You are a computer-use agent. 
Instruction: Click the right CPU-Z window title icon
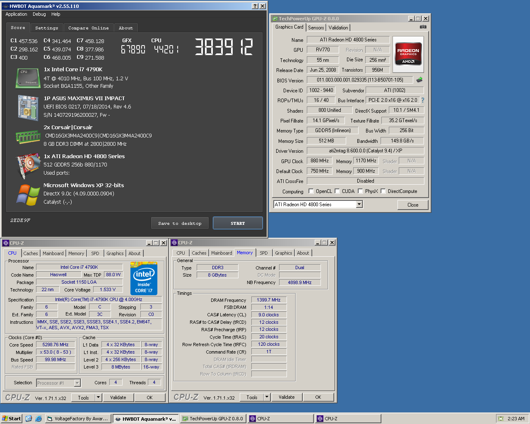174,243
